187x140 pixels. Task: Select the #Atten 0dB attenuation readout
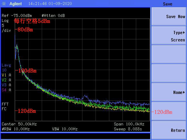coord(53,15)
